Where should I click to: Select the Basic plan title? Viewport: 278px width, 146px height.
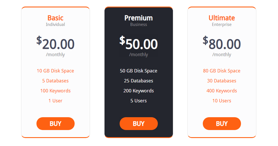(56, 18)
